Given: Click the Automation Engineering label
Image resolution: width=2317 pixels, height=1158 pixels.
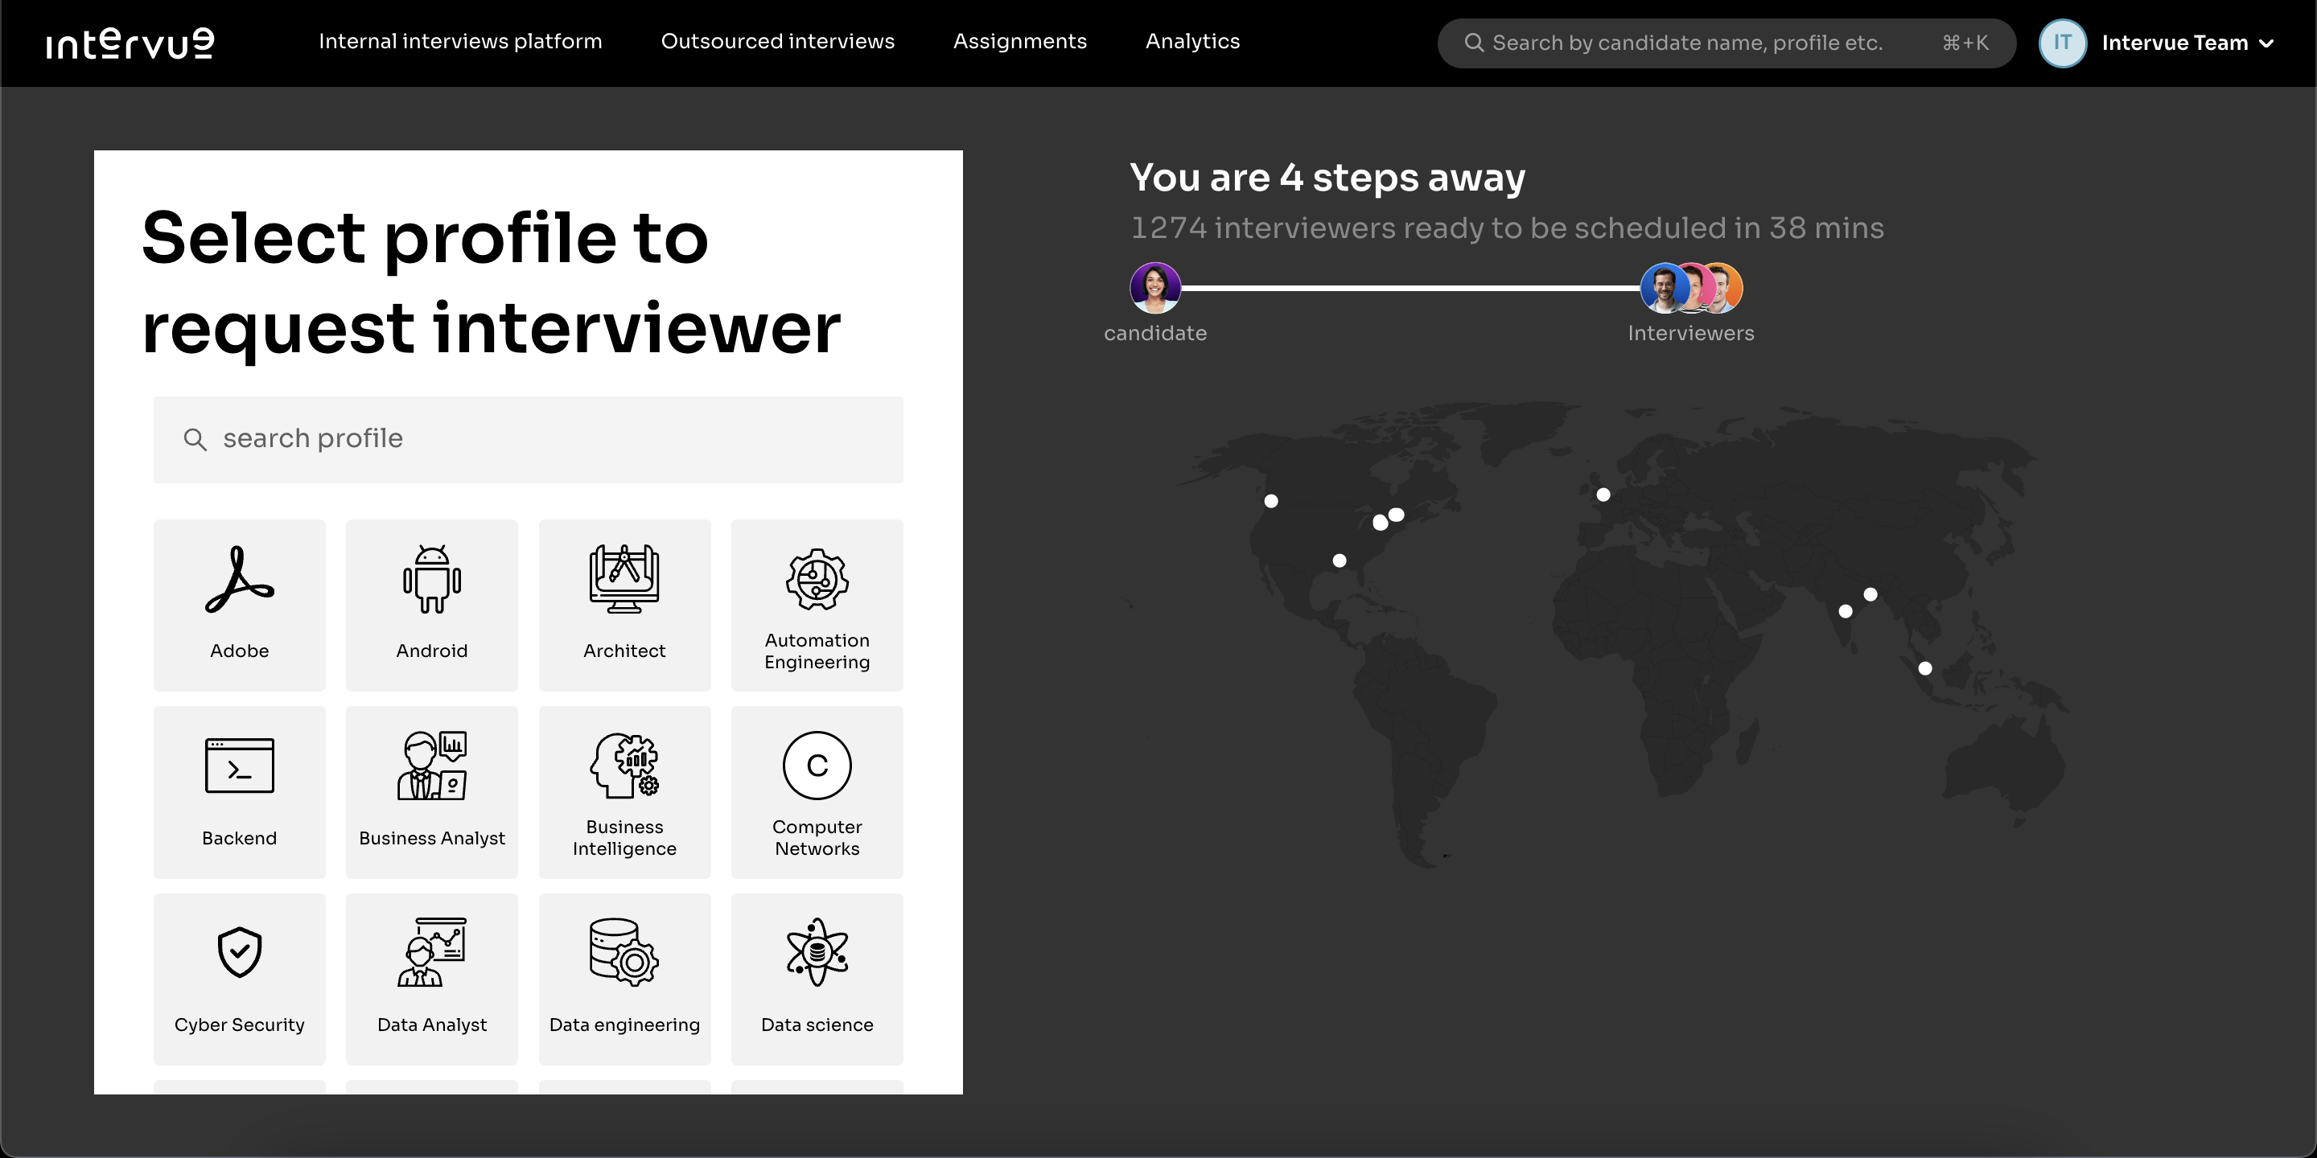Looking at the screenshot, I should click(x=817, y=651).
